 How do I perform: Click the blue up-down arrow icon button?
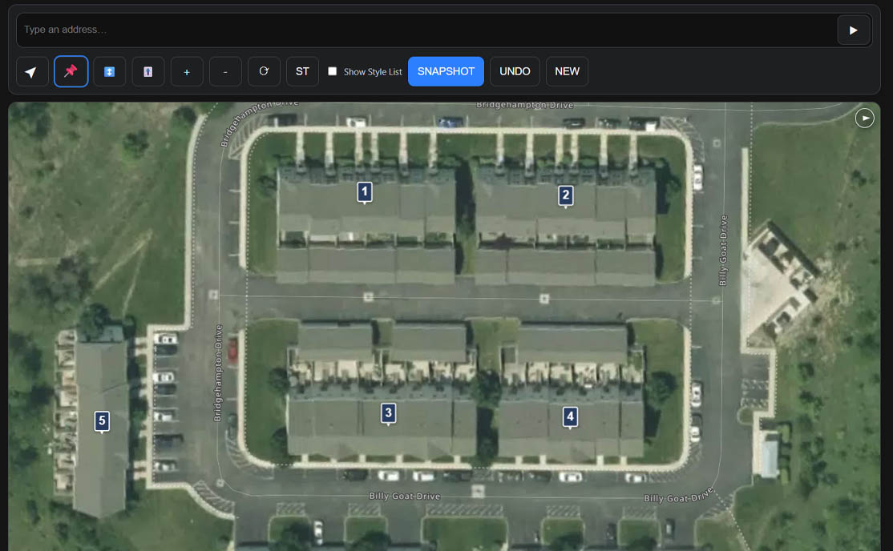109,72
